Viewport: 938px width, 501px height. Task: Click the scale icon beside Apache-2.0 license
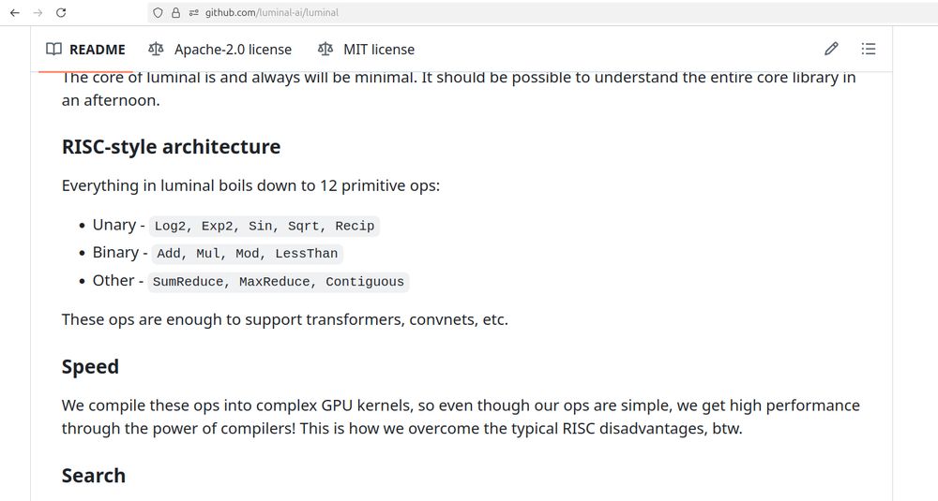[156, 49]
